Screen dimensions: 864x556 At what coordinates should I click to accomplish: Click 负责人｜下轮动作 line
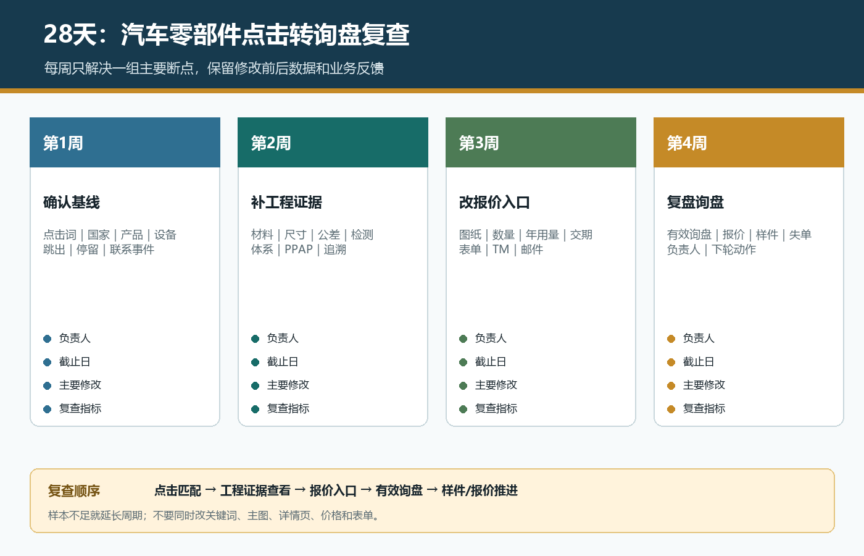712,250
